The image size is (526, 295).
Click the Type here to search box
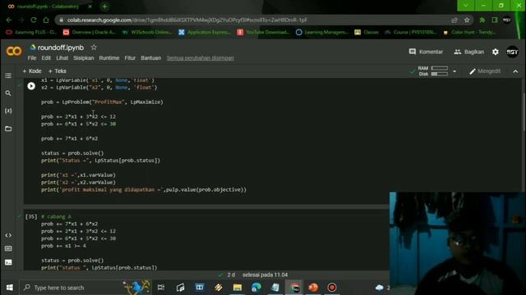click(85, 288)
